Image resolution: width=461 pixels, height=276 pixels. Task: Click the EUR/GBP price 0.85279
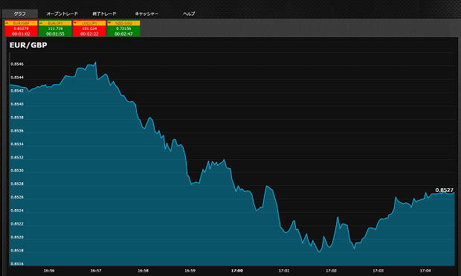pyautogui.click(x=21, y=28)
